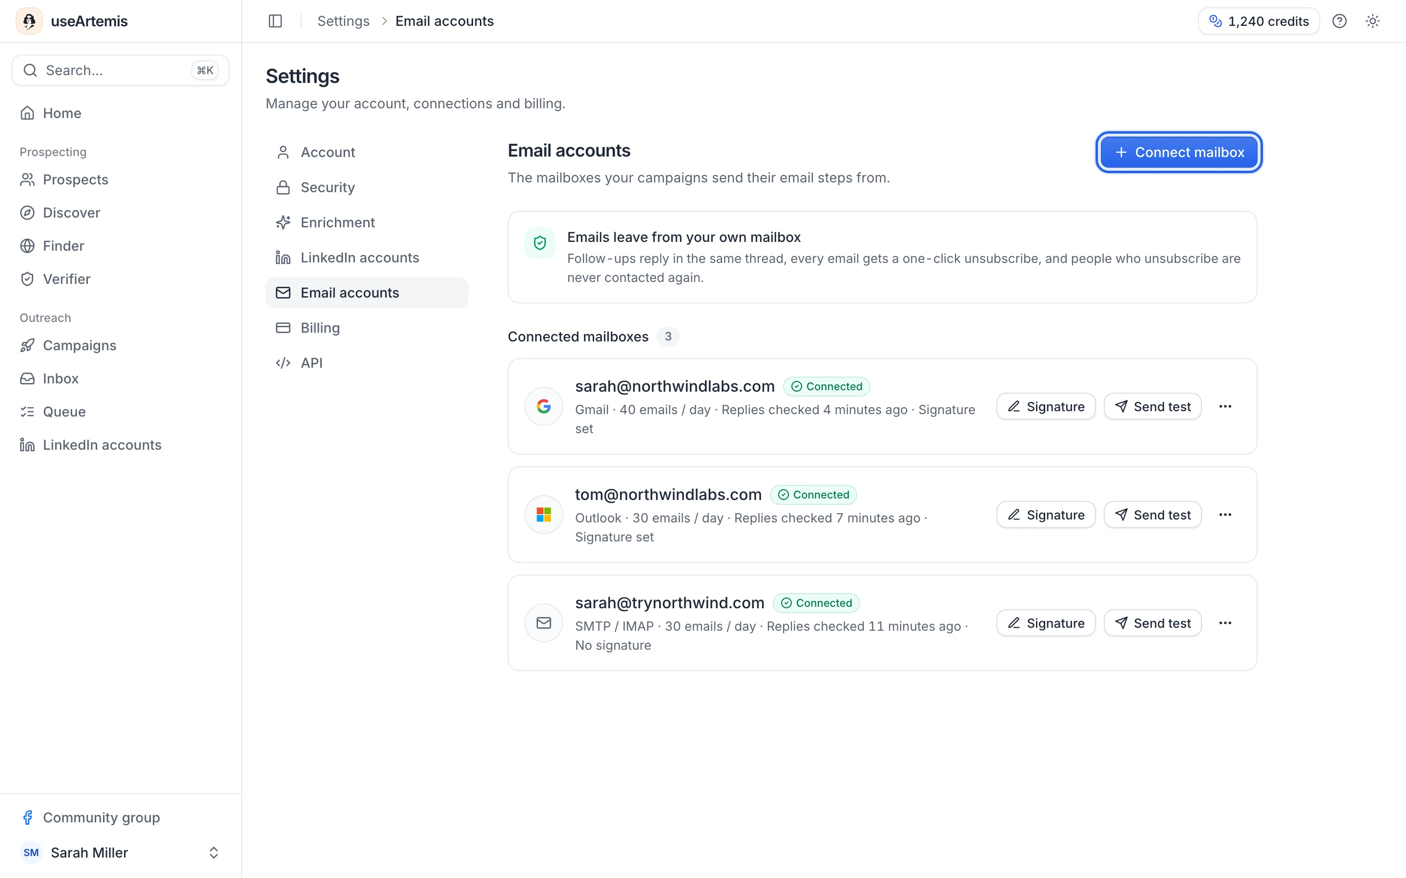This screenshot has width=1406, height=878.
Task: Select Security settings tab
Action: click(367, 187)
